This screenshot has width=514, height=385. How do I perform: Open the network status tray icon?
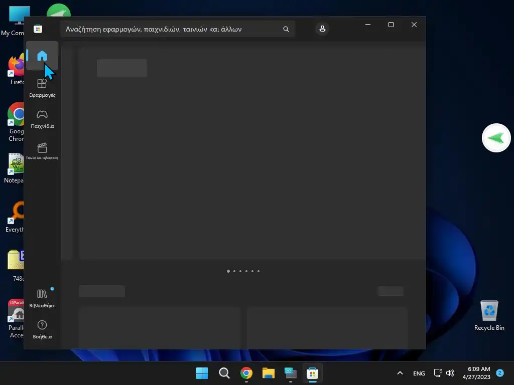[x=438, y=373]
